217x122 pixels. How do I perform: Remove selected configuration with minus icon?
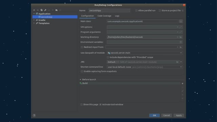(38, 10)
